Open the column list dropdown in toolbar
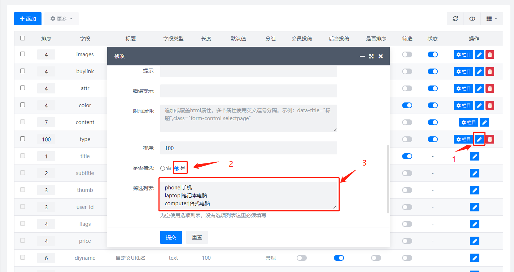514x272 pixels. (x=492, y=19)
